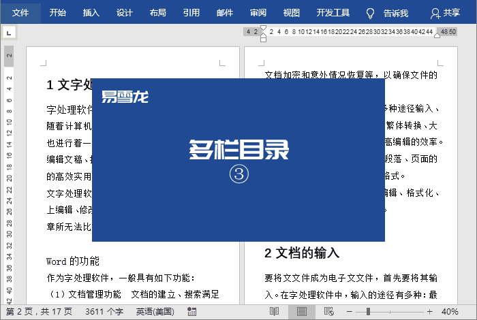Click the 3611 个字 word count
This screenshot has width=477, height=320.
104,312
